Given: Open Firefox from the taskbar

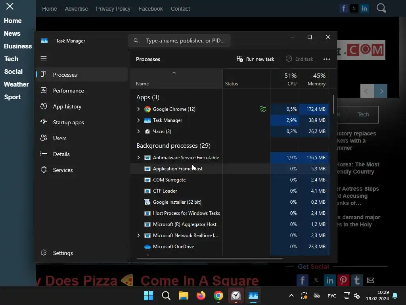Looking at the screenshot, I should [x=201, y=295].
